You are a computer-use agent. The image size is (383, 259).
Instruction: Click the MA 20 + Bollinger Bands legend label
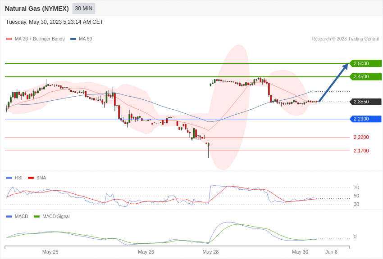(40, 39)
